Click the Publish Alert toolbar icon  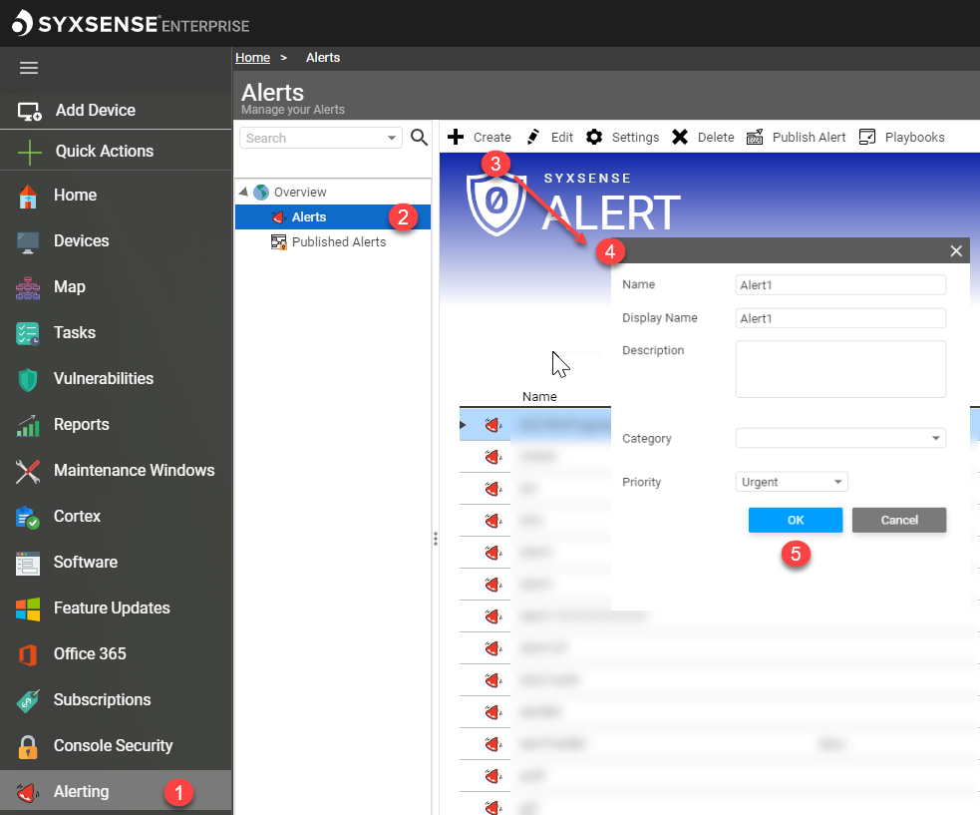pyautogui.click(x=755, y=138)
